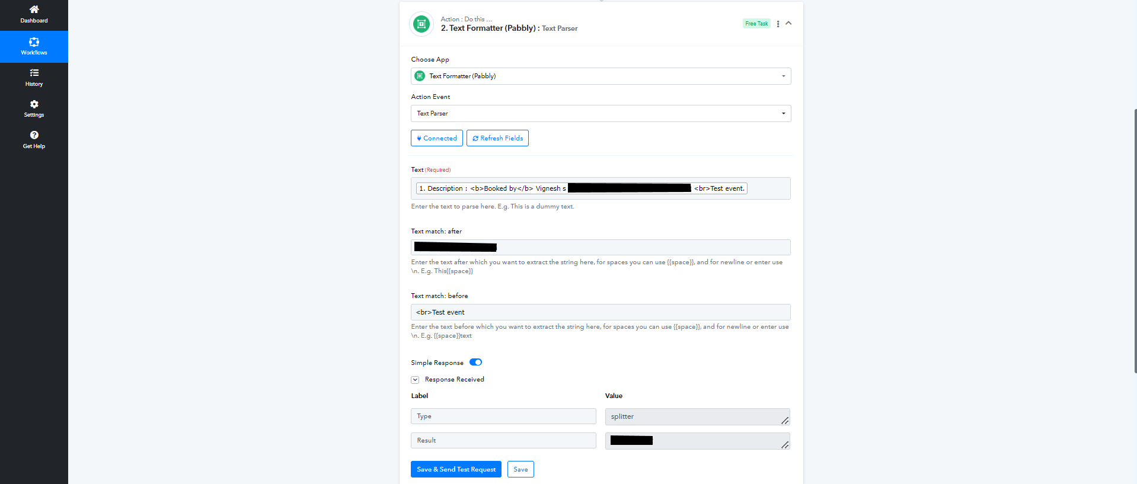This screenshot has height=484, width=1137.
Task: Click Save & Send Test Request
Action: (456, 469)
